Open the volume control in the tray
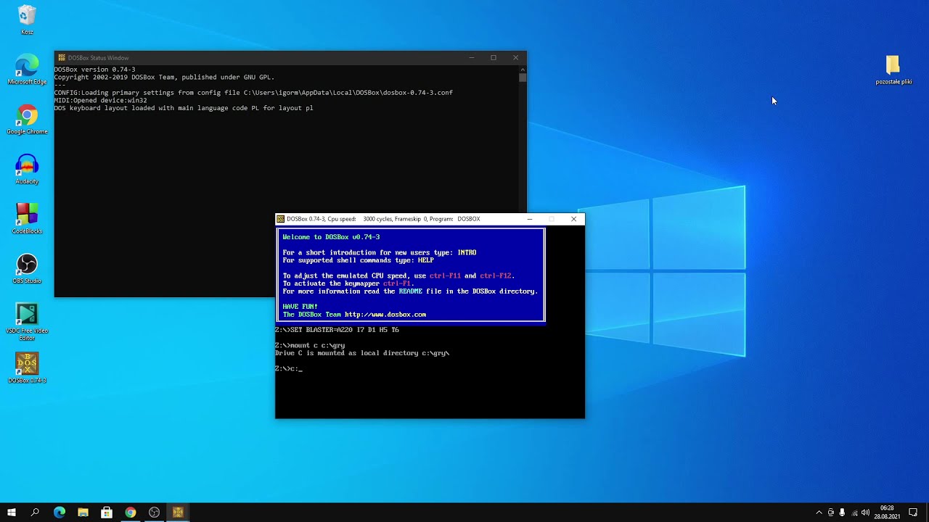 click(866, 513)
